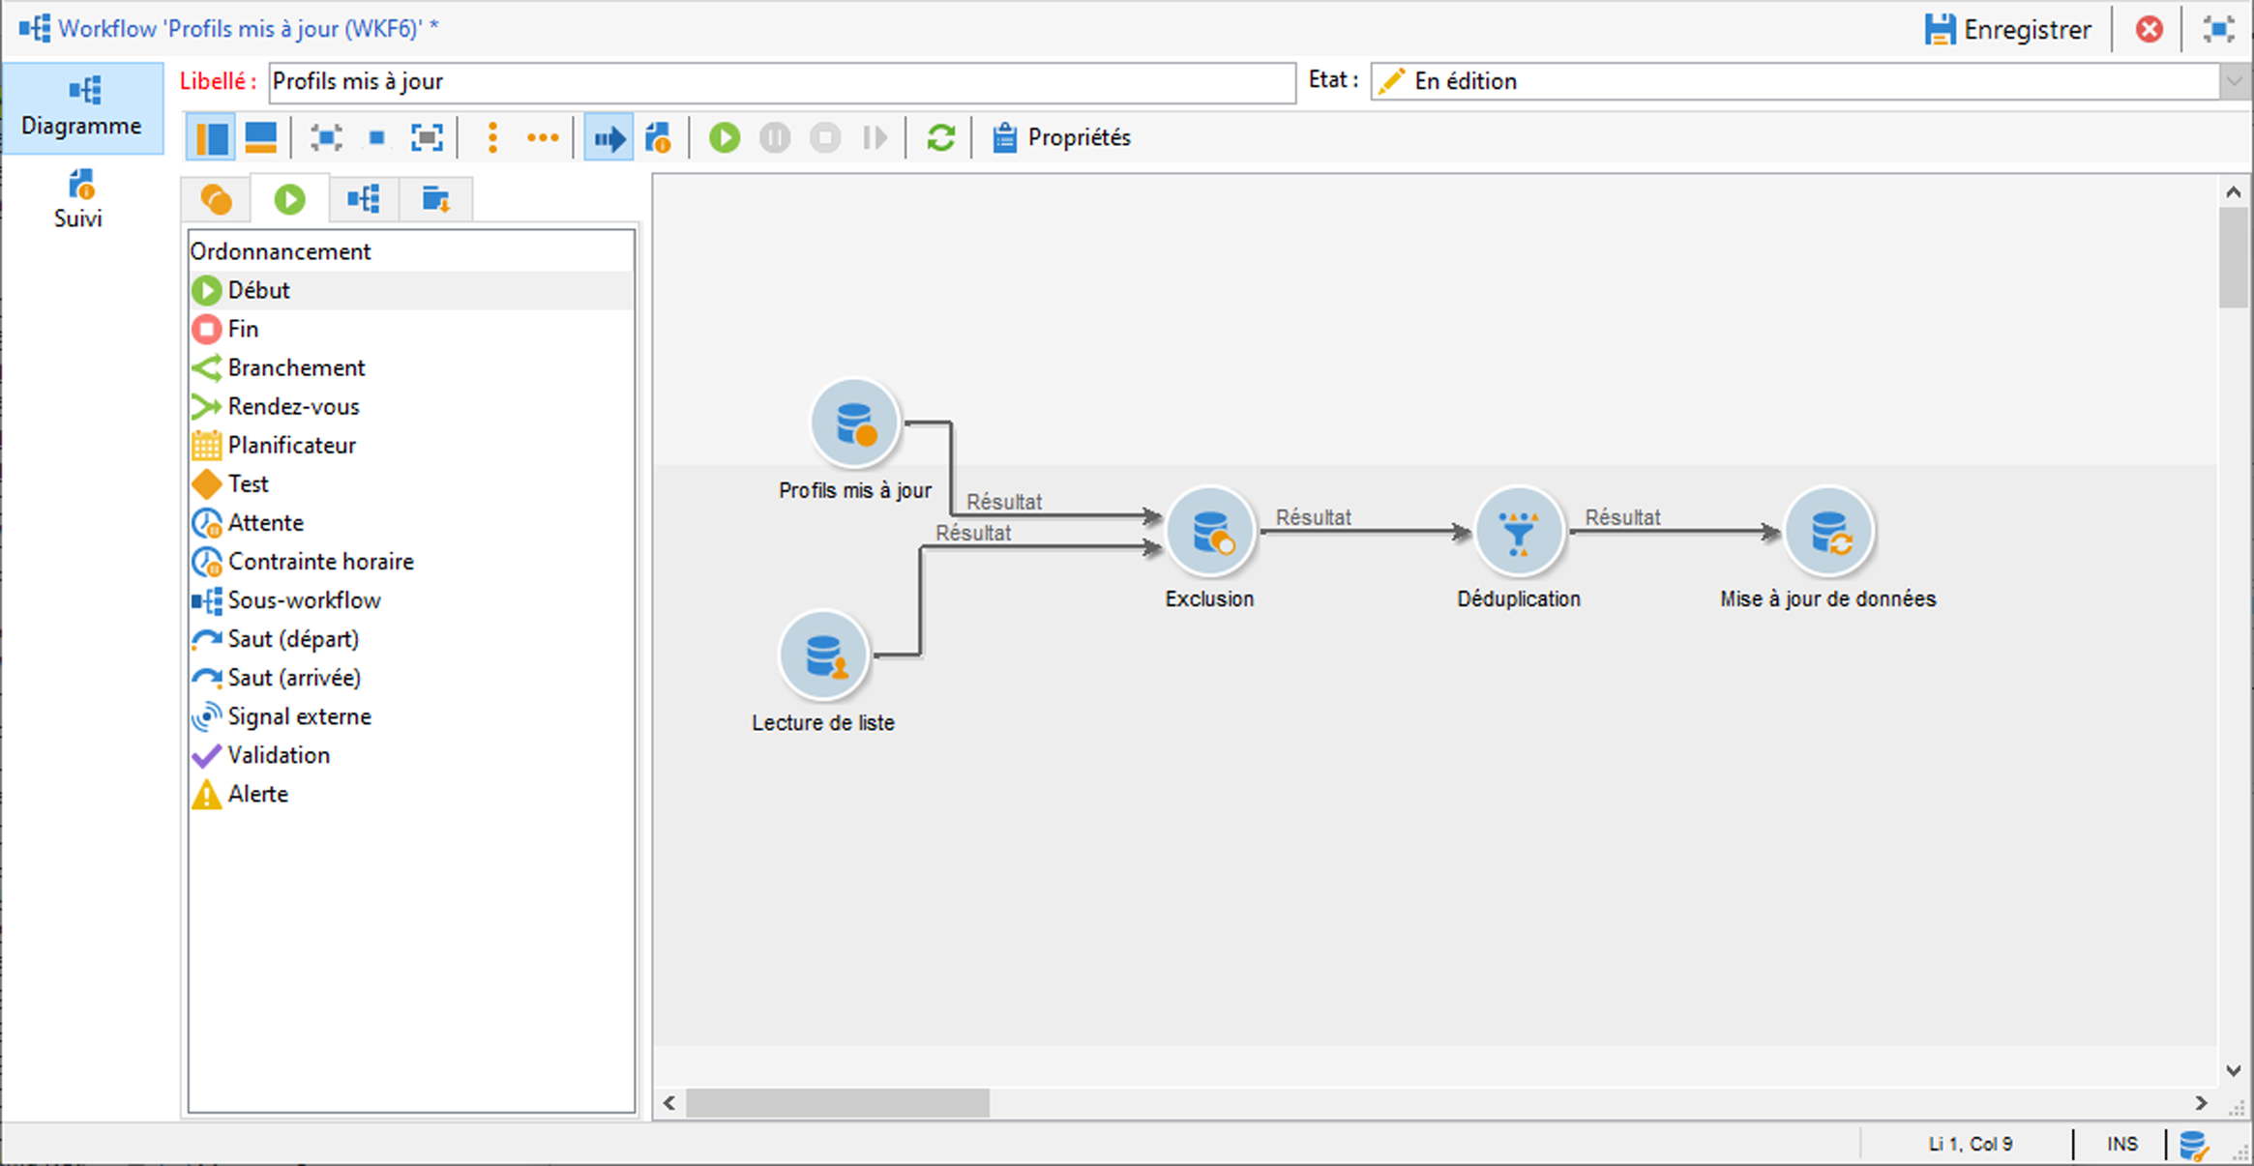This screenshot has height=1166, width=2254.
Task: Click in the Libellé text field
Action: click(780, 82)
